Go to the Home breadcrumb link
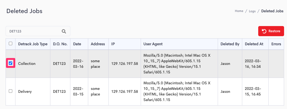Image resolution: width=287 pixels, height=109 pixels. (x=239, y=11)
